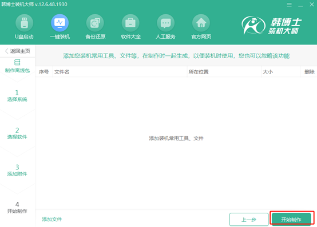Image resolution: width=317 pixels, height=227 pixels.
Task: Click the 大小 column header
Action: tap(268, 72)
